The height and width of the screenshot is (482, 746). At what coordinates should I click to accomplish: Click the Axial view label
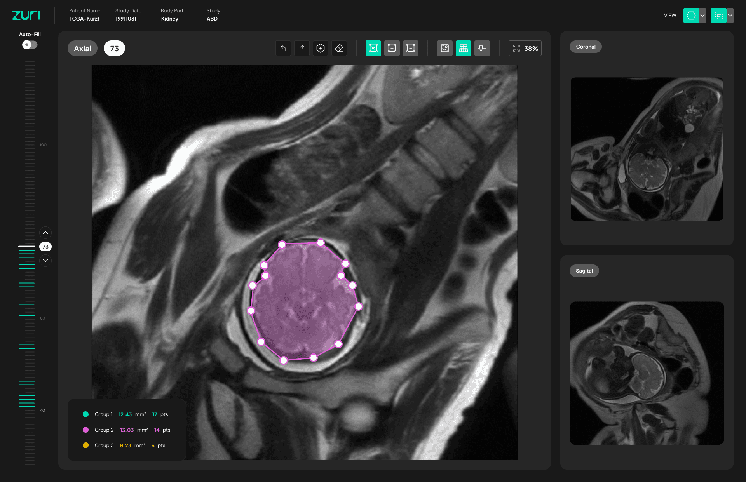[82, 48]
